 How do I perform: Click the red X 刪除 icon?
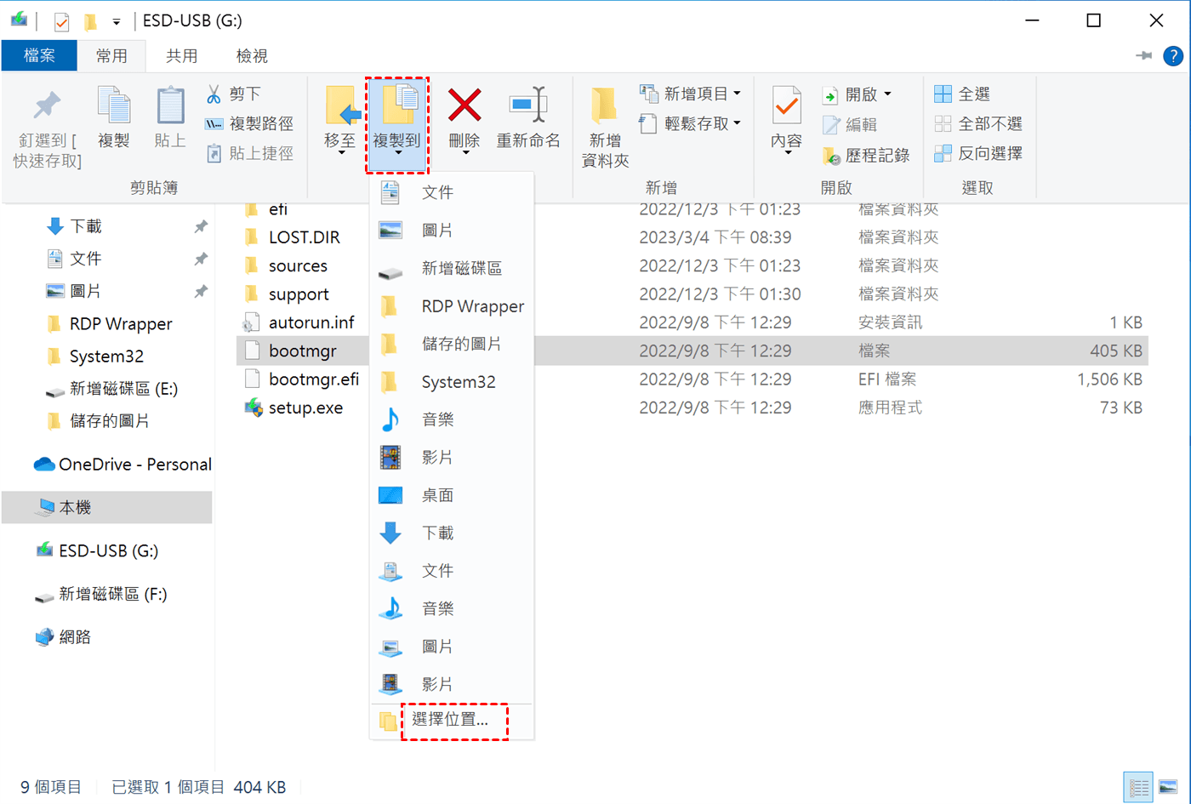tap(464, 105)
